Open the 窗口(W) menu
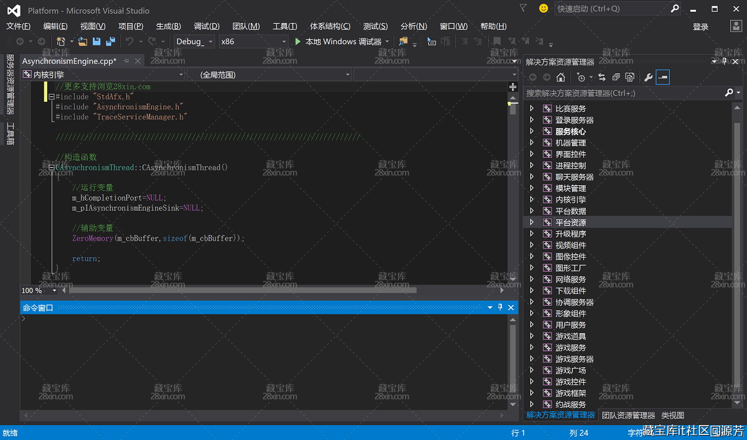Image resolution: width=747 pixels, height=440 pixels. coord(454,26)
